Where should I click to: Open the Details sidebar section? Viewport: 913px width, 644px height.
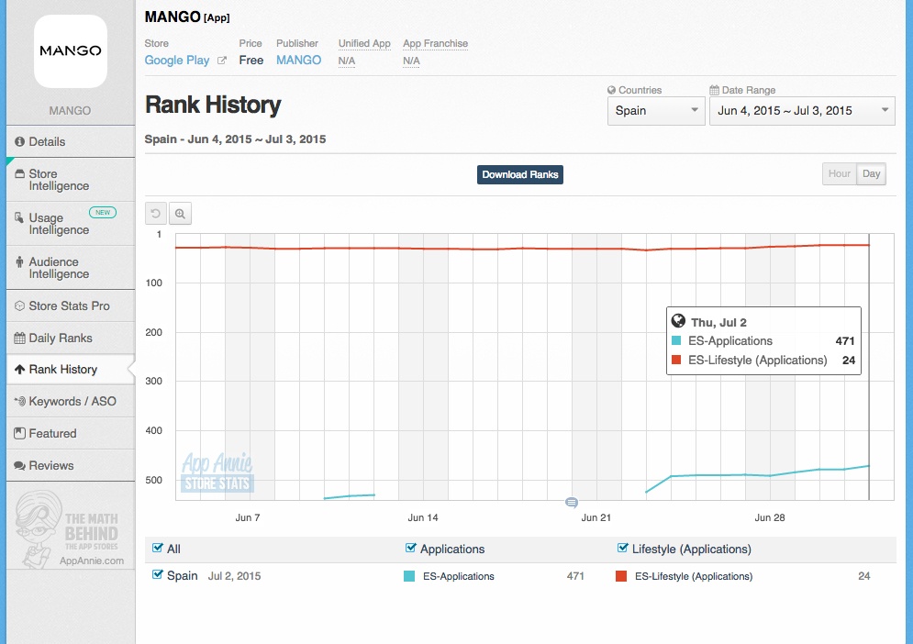[71, 141]
